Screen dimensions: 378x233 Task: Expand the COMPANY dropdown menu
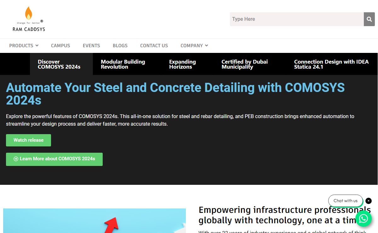pyautogui.click(x=194, y=46)
